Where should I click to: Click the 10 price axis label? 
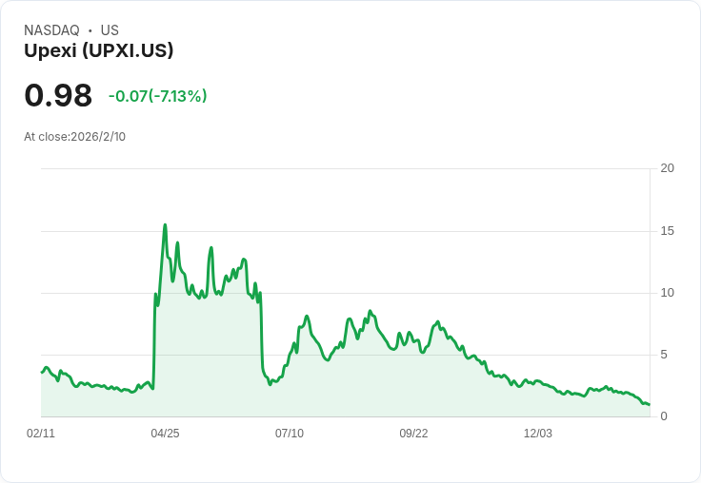(x=667, y=293)
